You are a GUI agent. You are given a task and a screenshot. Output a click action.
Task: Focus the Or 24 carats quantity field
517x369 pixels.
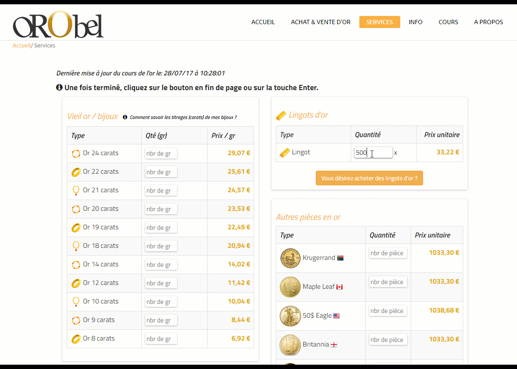[x=161, y=153]
